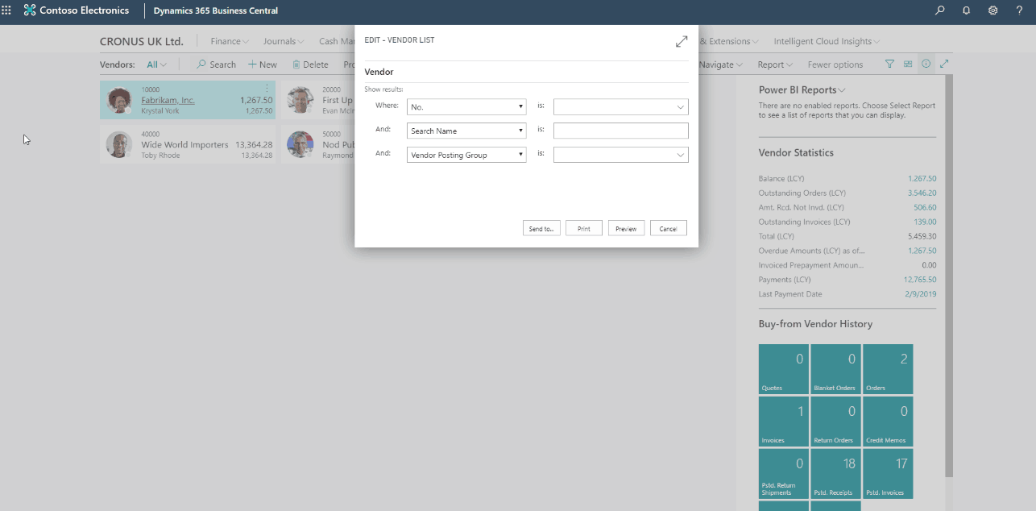Click Fewer options in the action bar
1036x511 pixels.
(x=835, y=64)
